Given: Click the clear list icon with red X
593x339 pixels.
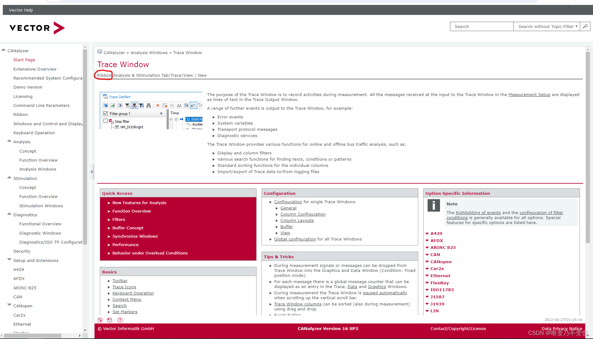Looking at the screenshot, I should click(x=165, y=105).
